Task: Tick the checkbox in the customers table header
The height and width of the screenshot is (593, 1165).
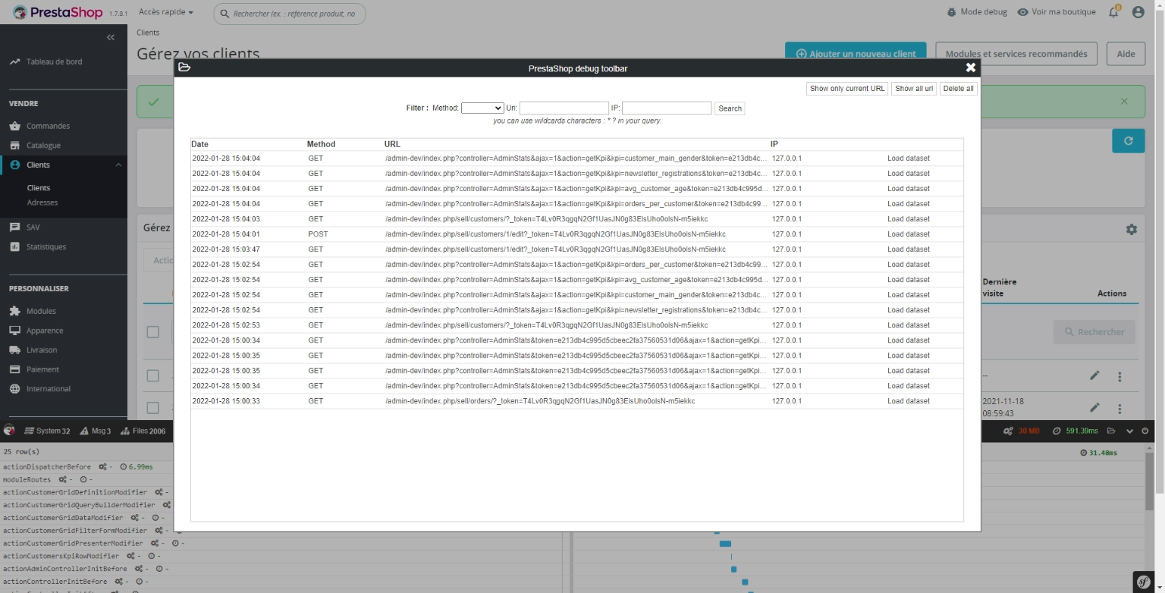Action: 152,332
